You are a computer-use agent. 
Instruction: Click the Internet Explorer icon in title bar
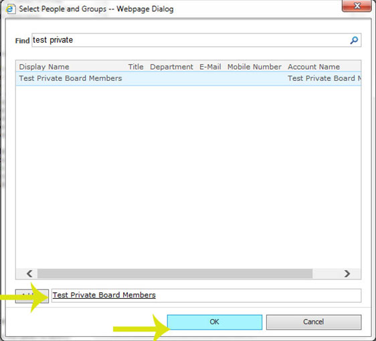[x=10, y=9]
